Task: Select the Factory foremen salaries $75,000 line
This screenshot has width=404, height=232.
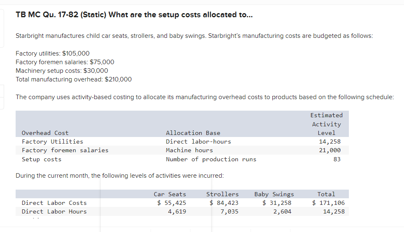Action: [x=65, y=62]
